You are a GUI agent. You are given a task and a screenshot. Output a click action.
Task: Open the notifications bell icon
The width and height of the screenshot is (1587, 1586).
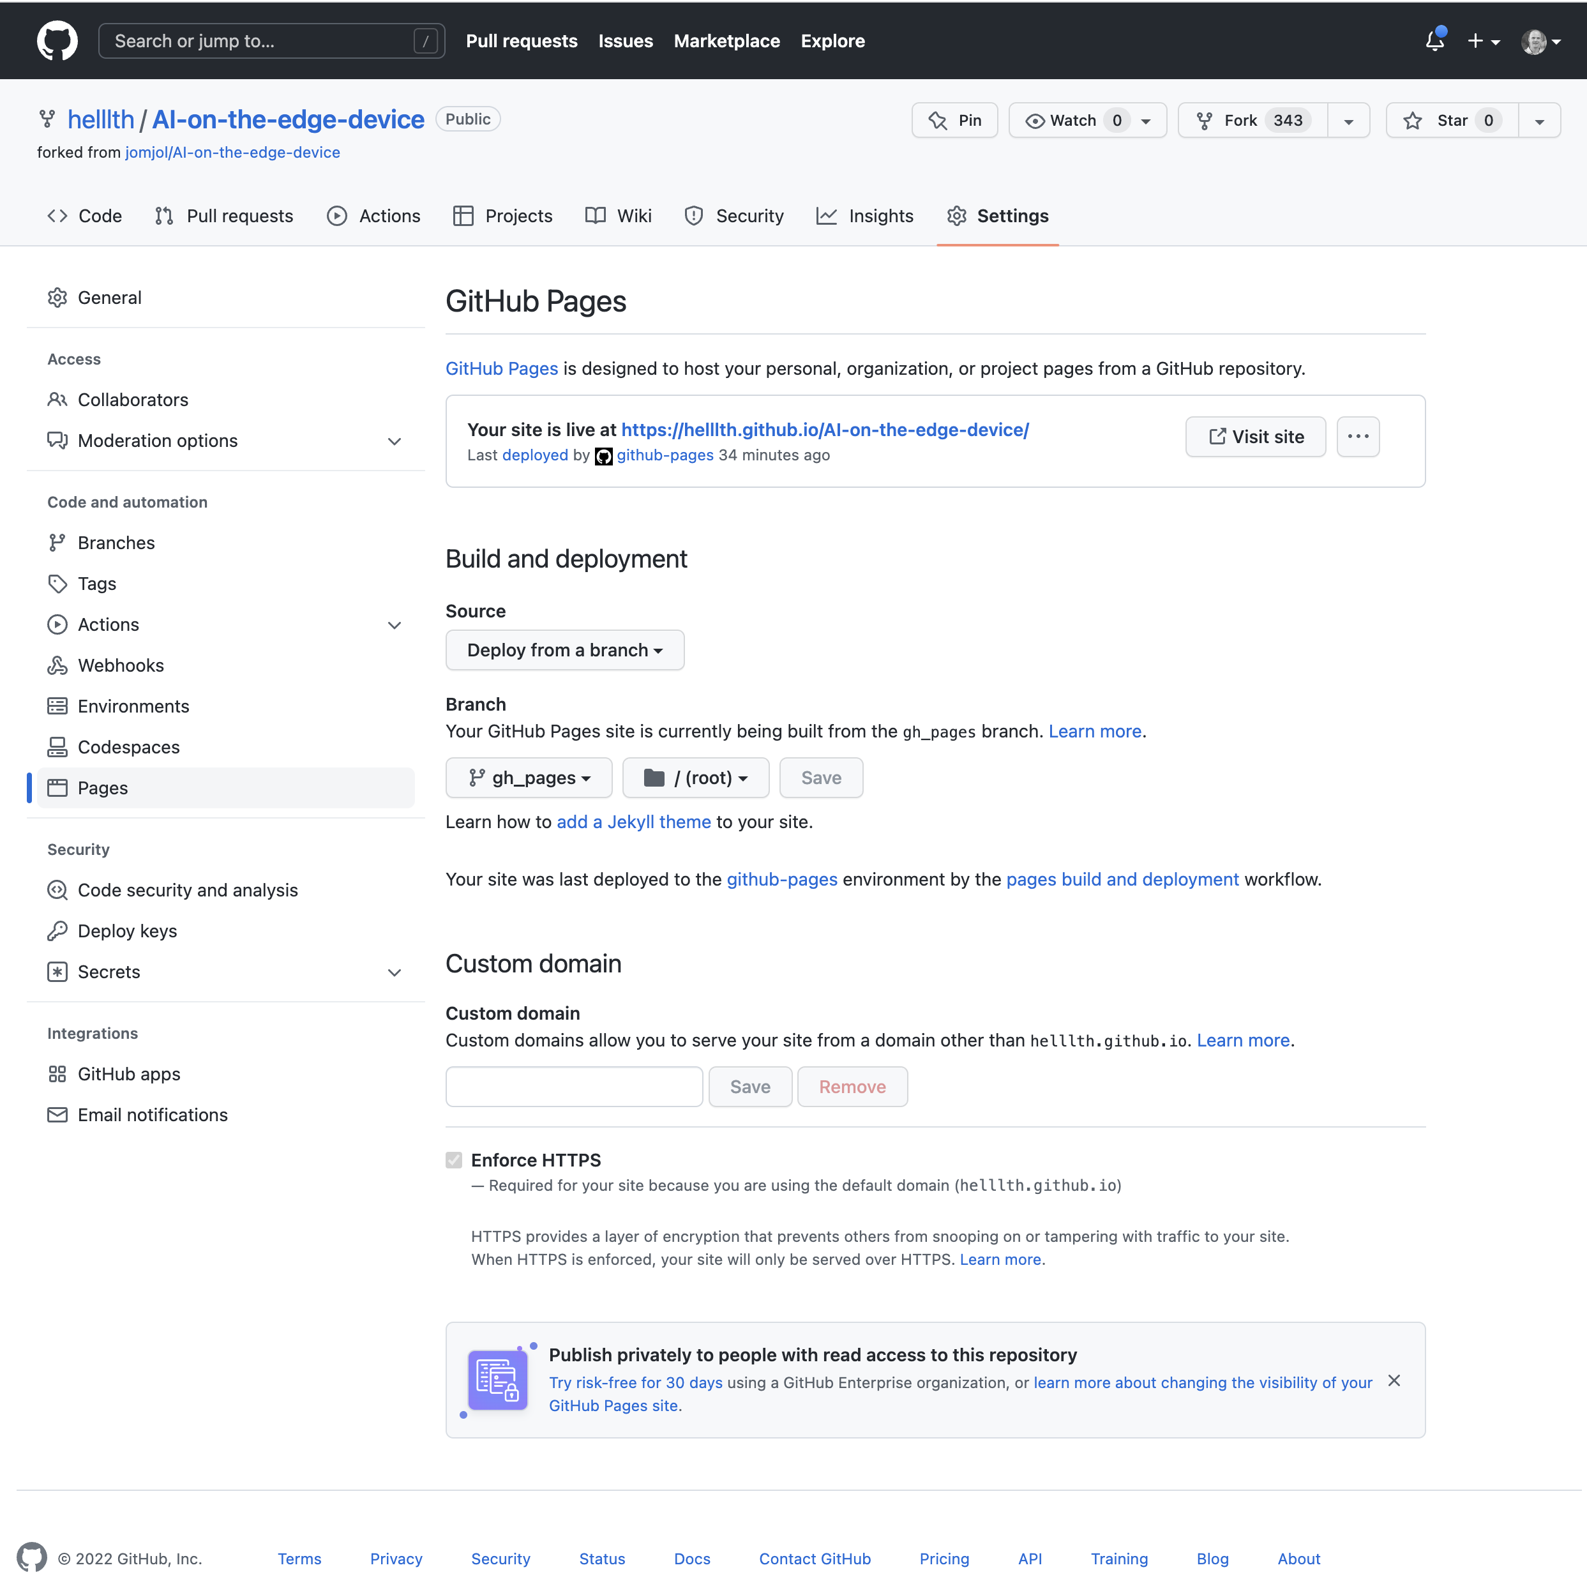coord(1434,40)
